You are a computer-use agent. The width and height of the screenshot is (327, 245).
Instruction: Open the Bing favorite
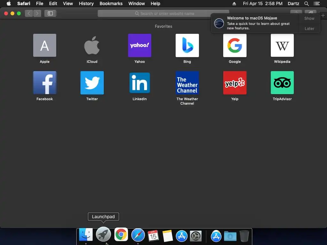coord(187,45)
